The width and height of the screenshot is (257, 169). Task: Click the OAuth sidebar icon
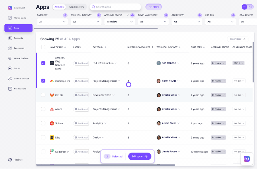coord(10,68)
